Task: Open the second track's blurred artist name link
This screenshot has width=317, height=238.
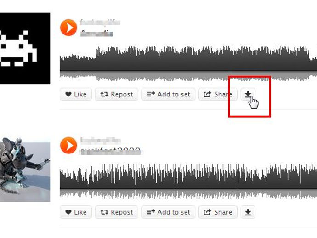Action: point(101,140)
